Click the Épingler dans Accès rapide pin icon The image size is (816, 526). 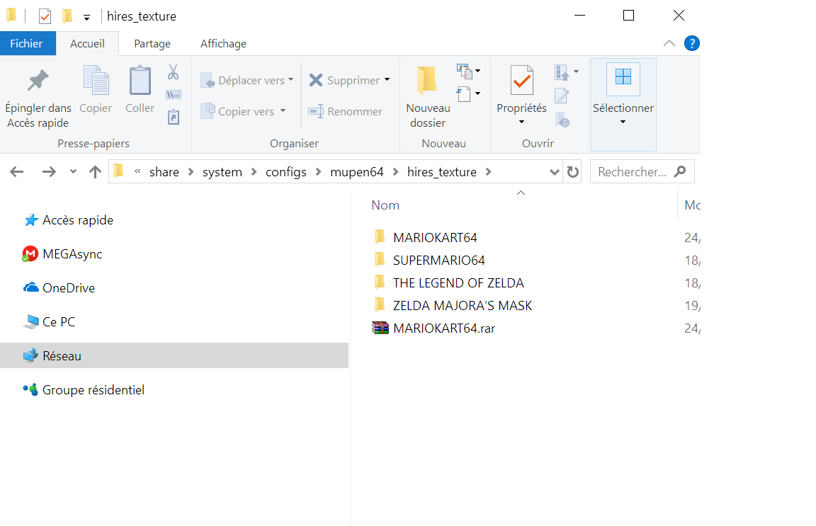(38, 81)
